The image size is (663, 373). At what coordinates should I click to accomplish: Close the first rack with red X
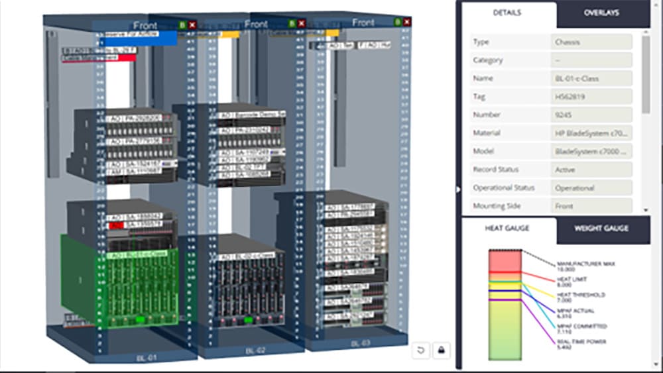tap(192, 25)
